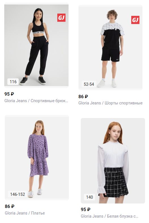Viewport: 149px width, 223px height.
Task: Click the GJ logo on sports shorts photo
Action: tap(135, 20)
